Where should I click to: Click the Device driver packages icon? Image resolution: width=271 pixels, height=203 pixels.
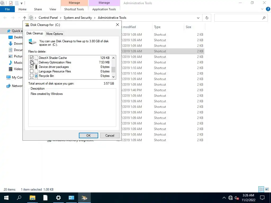click(x=36, y=67)
